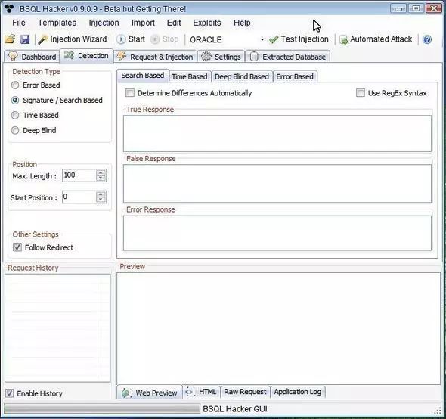Open the Templates menu
The height and width of the screenshot is (419, 446).
point(57,23)
